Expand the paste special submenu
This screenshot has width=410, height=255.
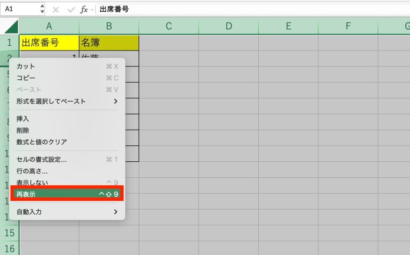pos(116,101)
